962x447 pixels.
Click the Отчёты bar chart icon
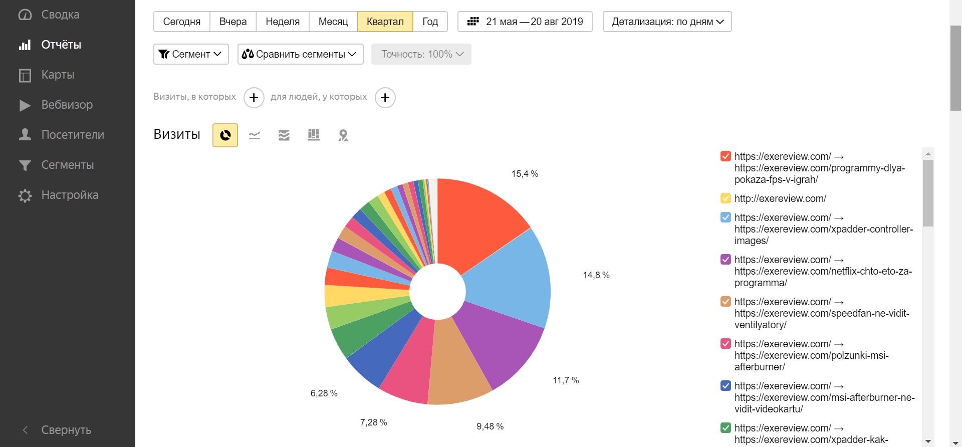[25, 45]
